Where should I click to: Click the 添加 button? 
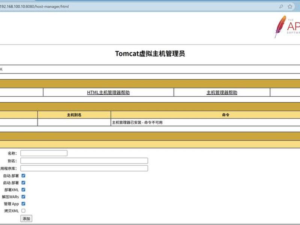coord(26,219)
